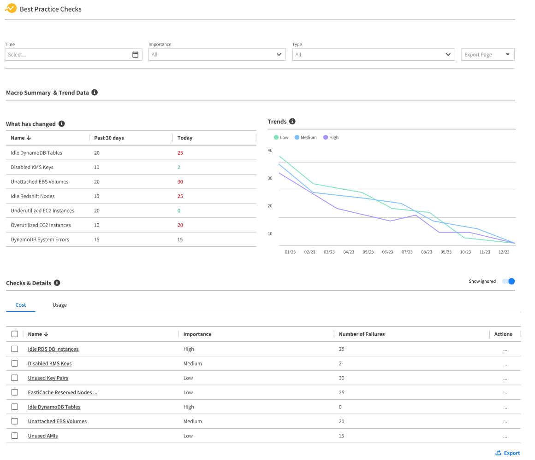The width and height of the screenshot is (535, 460).
Task: Click info icon beside Macro Summary & Trend Data
Action: [95, 93]
